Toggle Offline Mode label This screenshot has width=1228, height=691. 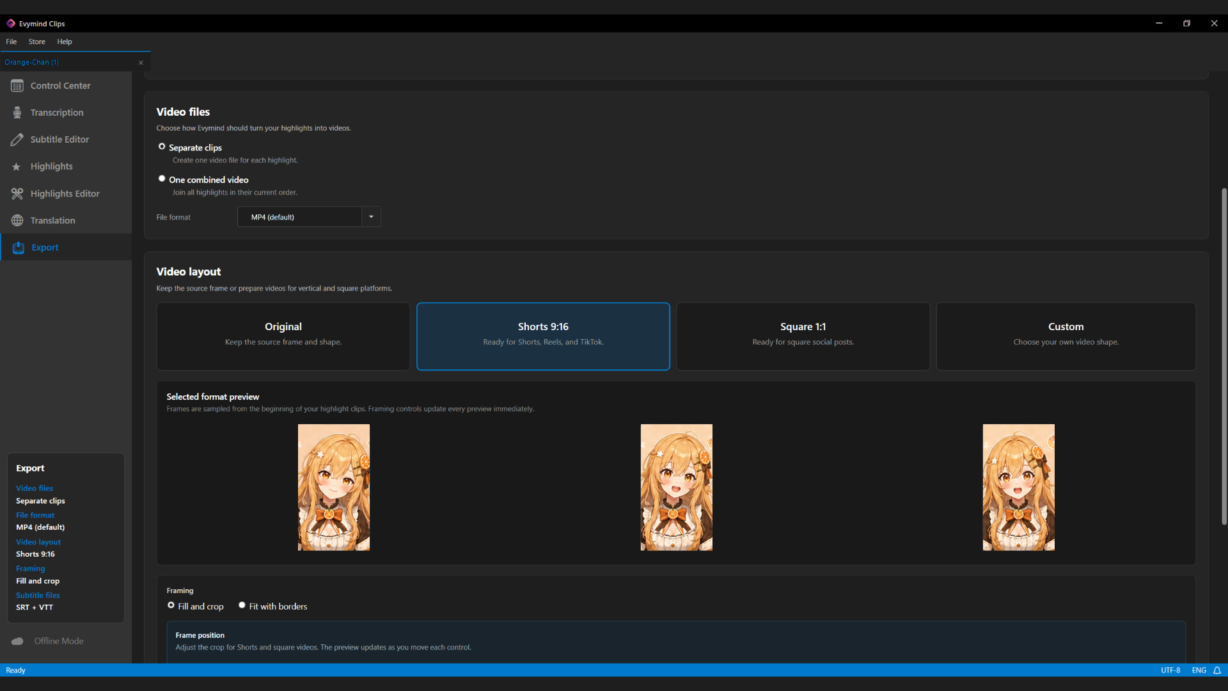(x=59, y=641)
